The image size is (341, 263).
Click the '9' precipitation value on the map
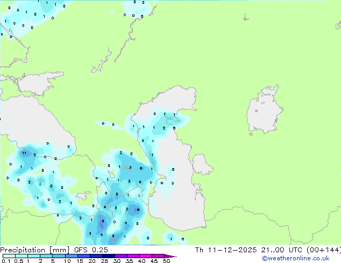(x=138, y=210)
